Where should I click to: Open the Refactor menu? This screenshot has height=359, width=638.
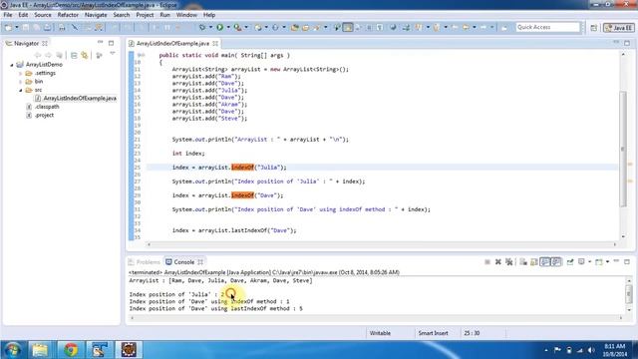pos(68,15)
